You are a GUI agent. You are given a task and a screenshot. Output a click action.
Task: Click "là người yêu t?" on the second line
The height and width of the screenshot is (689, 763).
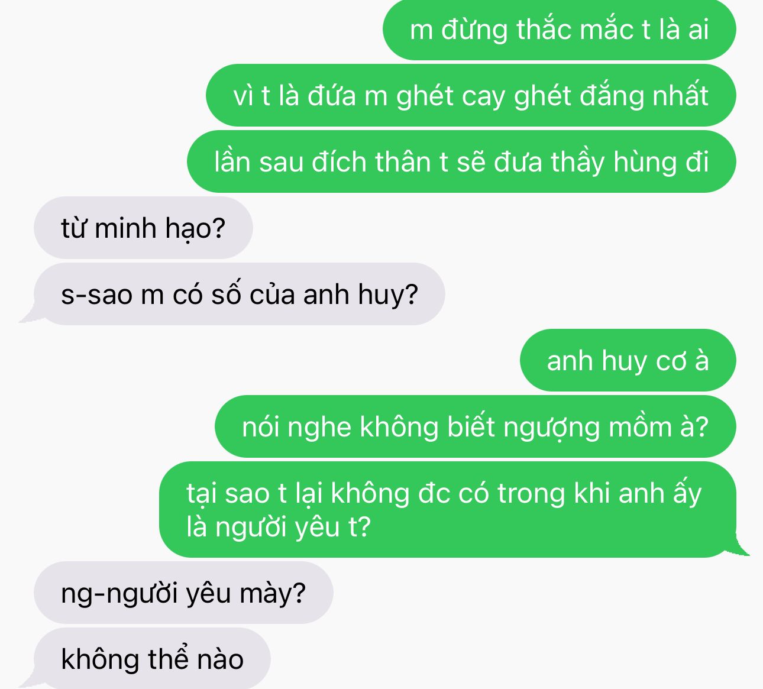point(278,526)
